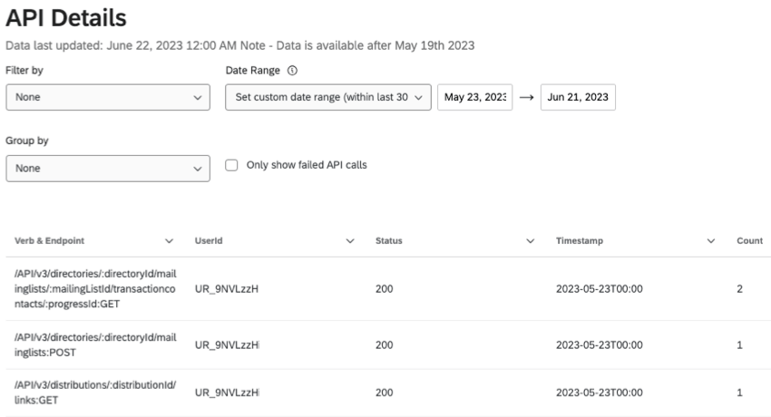Screen dimensions: 771x417
Task: Click status 200 in the transactioncontacts row
Action: [384, 289]
